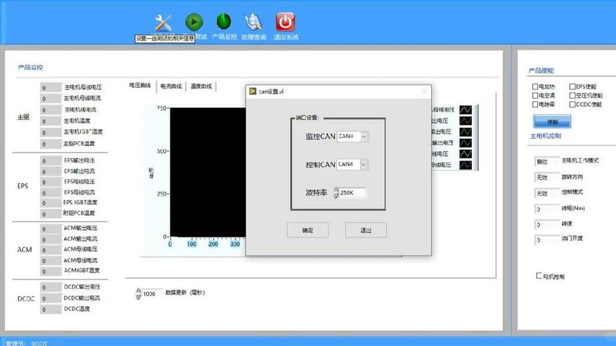The image size is (616, 346).
Task: Click the can设置.vi dialog title icon
Action: [253, 91]
